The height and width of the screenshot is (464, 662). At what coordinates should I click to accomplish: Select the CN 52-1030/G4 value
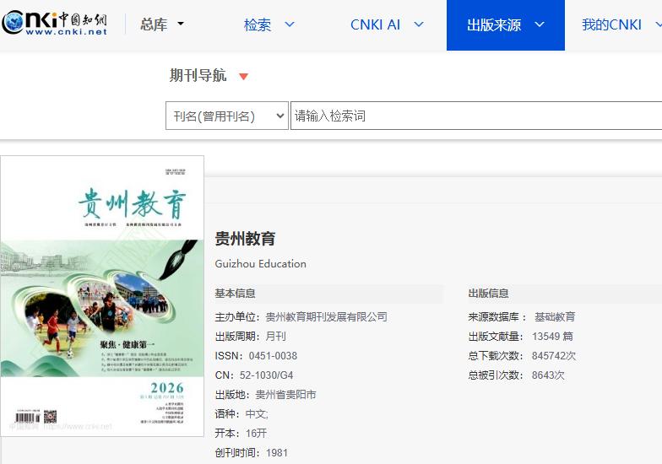click(x=266, y=375)
